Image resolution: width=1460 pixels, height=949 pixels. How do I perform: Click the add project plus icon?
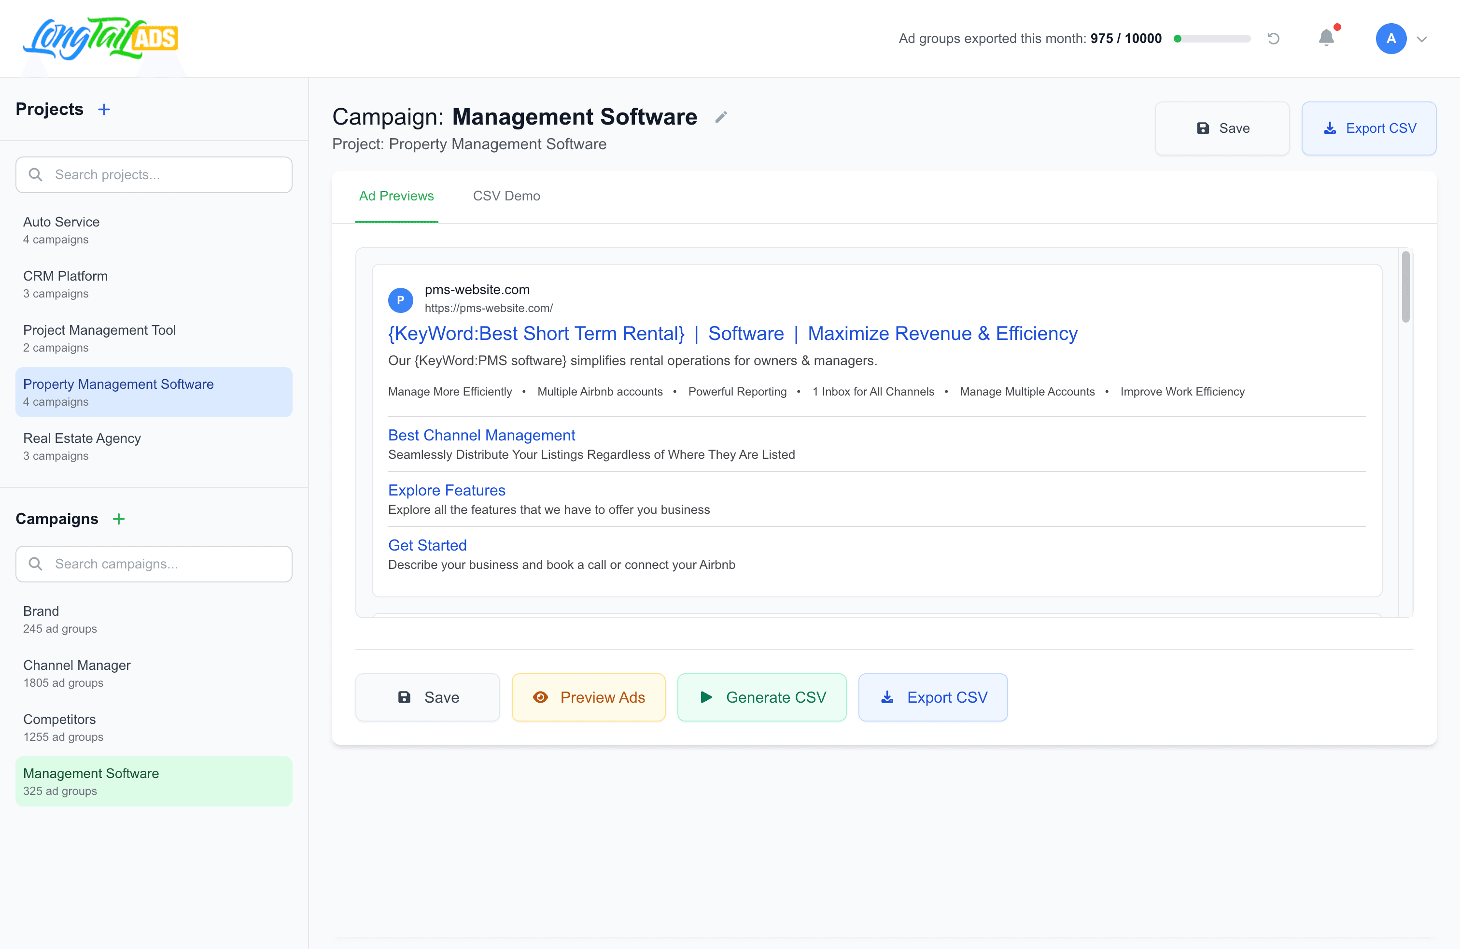104,109
